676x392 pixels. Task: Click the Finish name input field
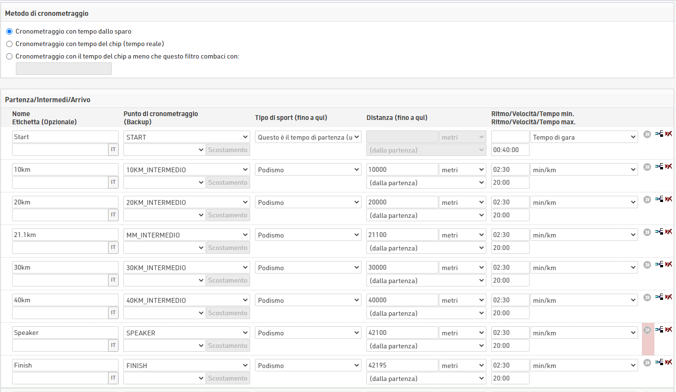click(65, 365)
